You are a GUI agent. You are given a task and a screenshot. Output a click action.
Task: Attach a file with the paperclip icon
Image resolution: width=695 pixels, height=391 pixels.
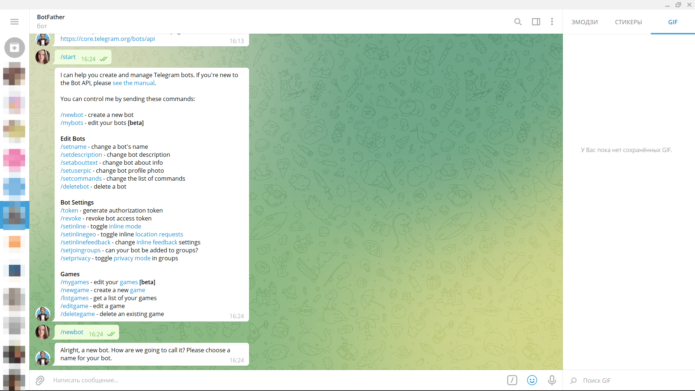click(40, 380)
